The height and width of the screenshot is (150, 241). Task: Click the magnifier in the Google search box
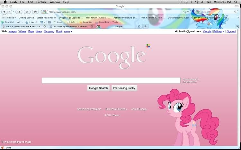click(235, 12)
